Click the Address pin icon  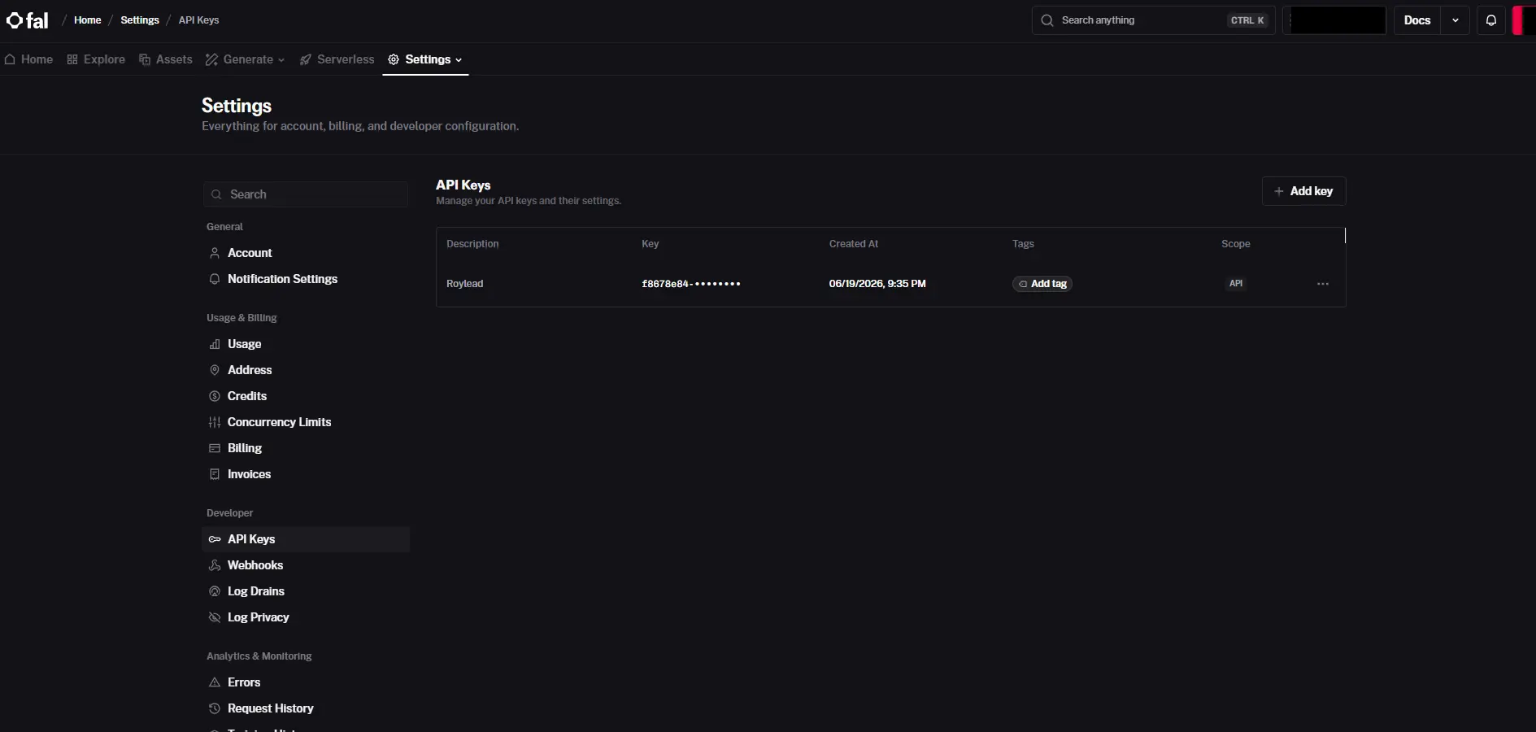(x=215, y=370)
